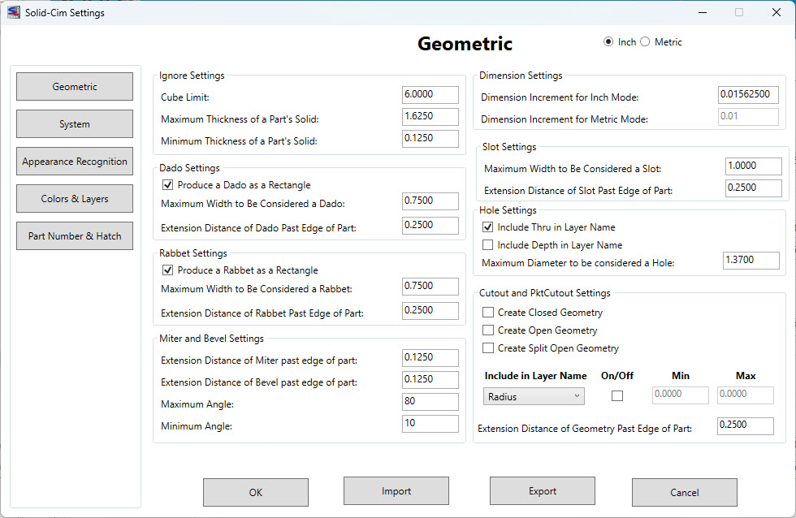Image resolution: width=796 pixels, height=518 pixels.
Task: Click the "Hole Settings" group title
Action: [x=508, y=210]
